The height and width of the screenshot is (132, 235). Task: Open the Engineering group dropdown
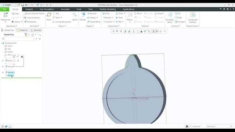[113, 26]
